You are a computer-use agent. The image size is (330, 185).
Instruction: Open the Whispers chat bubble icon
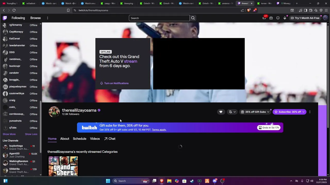pyautogui.click(x=278, y=18)
